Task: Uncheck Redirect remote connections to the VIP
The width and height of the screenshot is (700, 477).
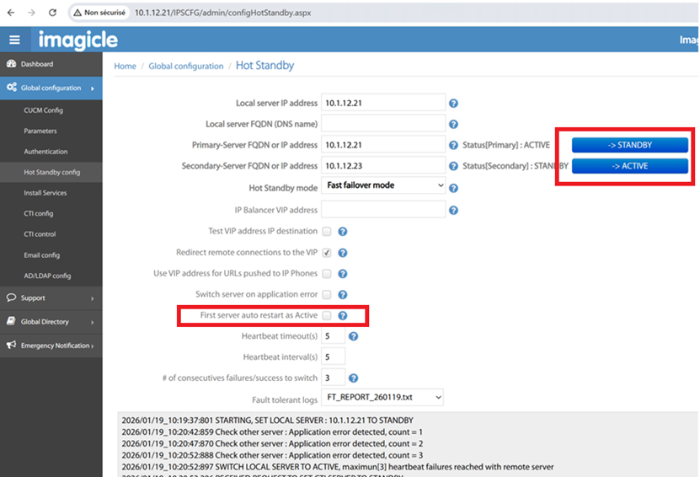Action: [326, 252]
